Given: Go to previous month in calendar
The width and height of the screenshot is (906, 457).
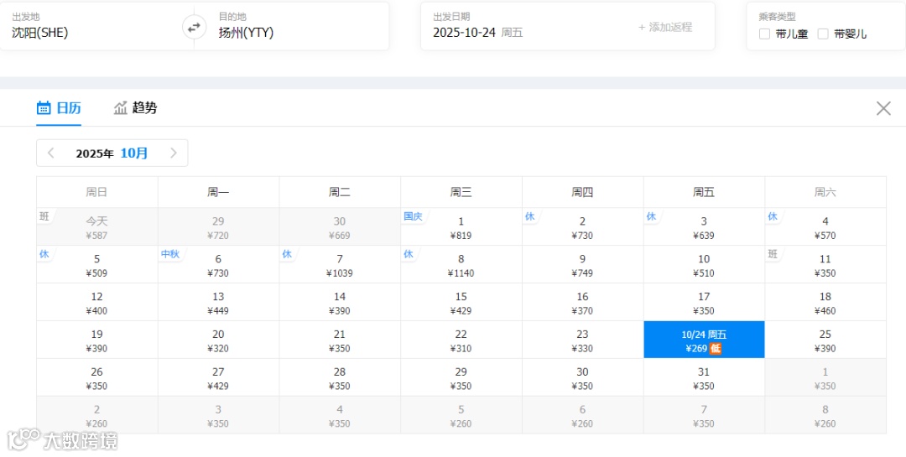Looking at the screenshot, I should (51, 153).
